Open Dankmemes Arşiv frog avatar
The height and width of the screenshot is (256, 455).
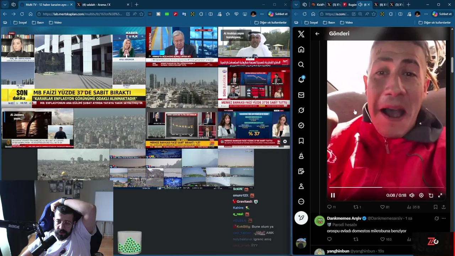tap(320, 221)
